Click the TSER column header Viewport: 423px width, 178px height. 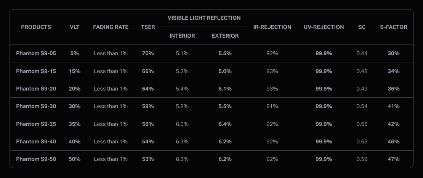148,27
